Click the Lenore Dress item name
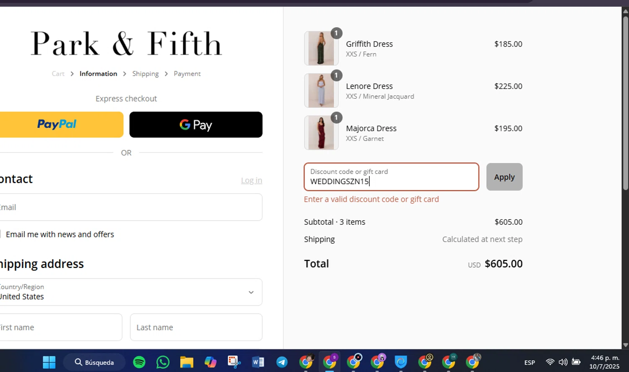Screen dimensions: 629x372 (x=369, y=86)
